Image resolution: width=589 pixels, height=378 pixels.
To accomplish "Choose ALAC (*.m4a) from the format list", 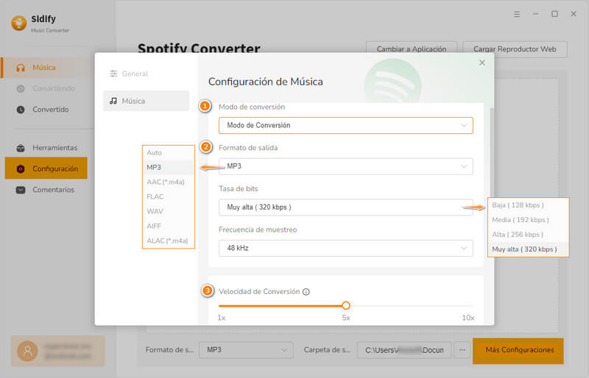I will pos(169,240).
